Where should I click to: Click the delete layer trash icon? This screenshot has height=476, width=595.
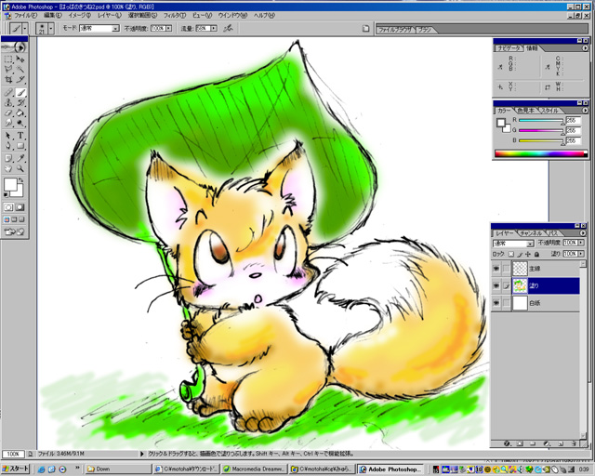[574, 443]
